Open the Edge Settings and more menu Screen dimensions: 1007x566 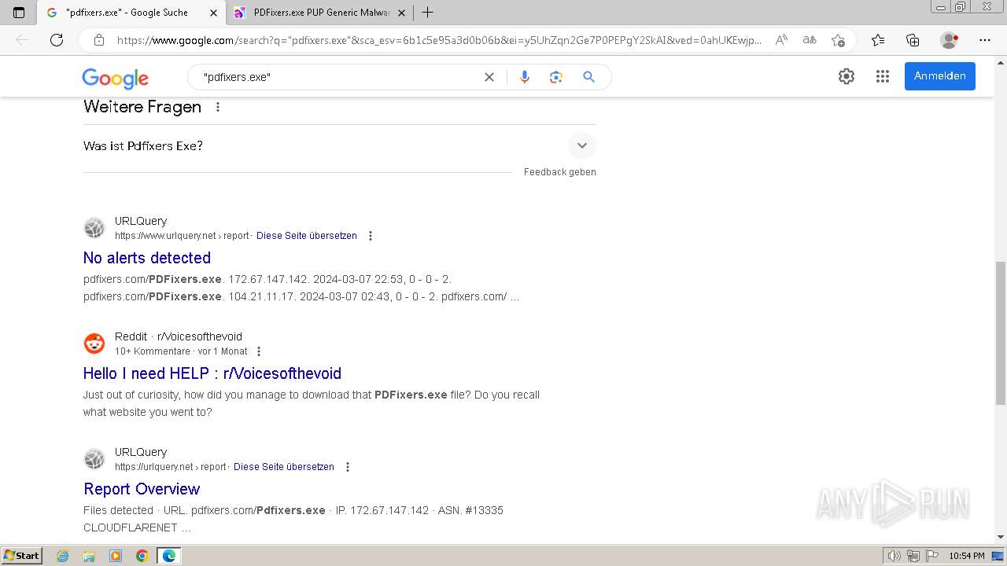[x=985, y=40]
